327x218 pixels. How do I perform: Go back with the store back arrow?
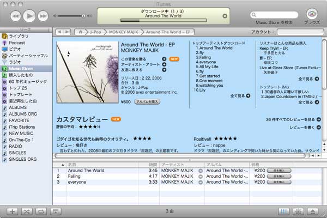point(59,32)
